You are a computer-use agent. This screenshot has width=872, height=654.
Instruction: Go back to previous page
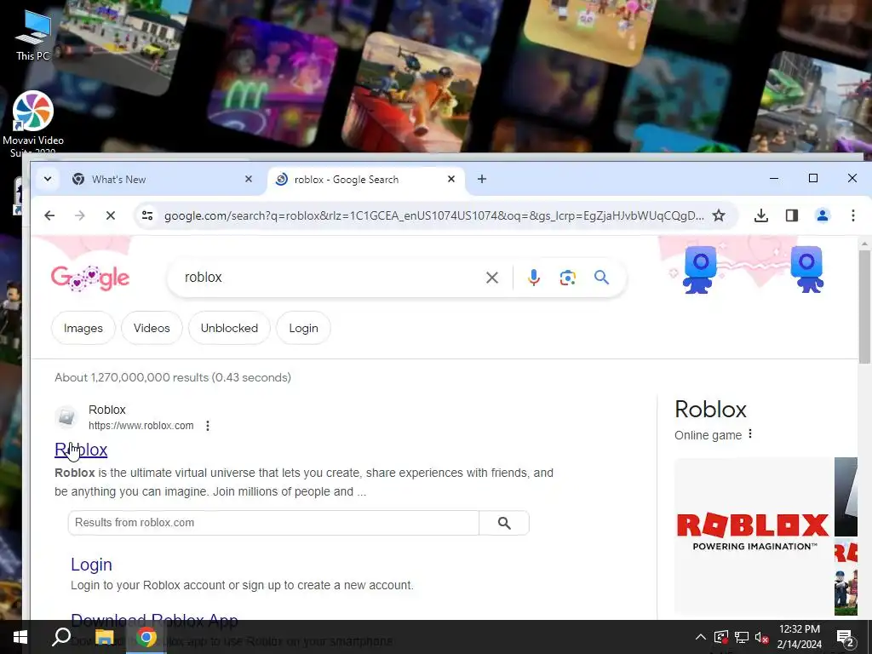point(49,215)
